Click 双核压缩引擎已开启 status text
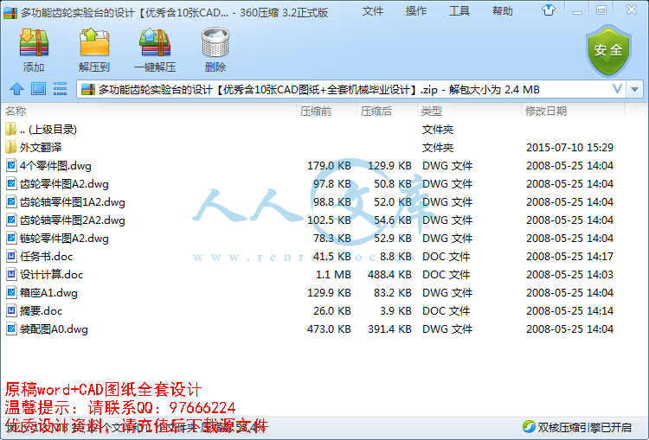649x440 pixels. click(584, 427)
